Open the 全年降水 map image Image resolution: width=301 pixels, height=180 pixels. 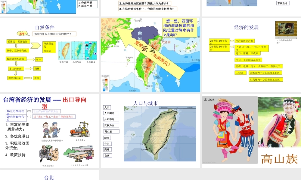(91, 51)
